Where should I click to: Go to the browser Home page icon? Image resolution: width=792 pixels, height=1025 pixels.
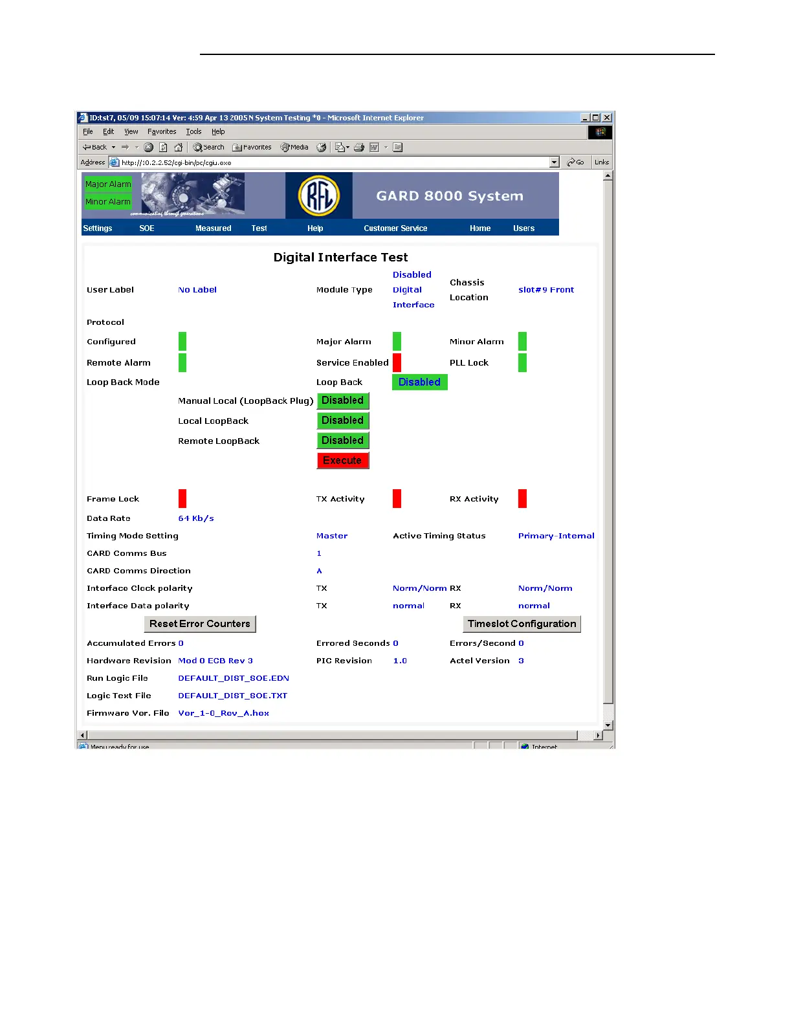point(179,148)
